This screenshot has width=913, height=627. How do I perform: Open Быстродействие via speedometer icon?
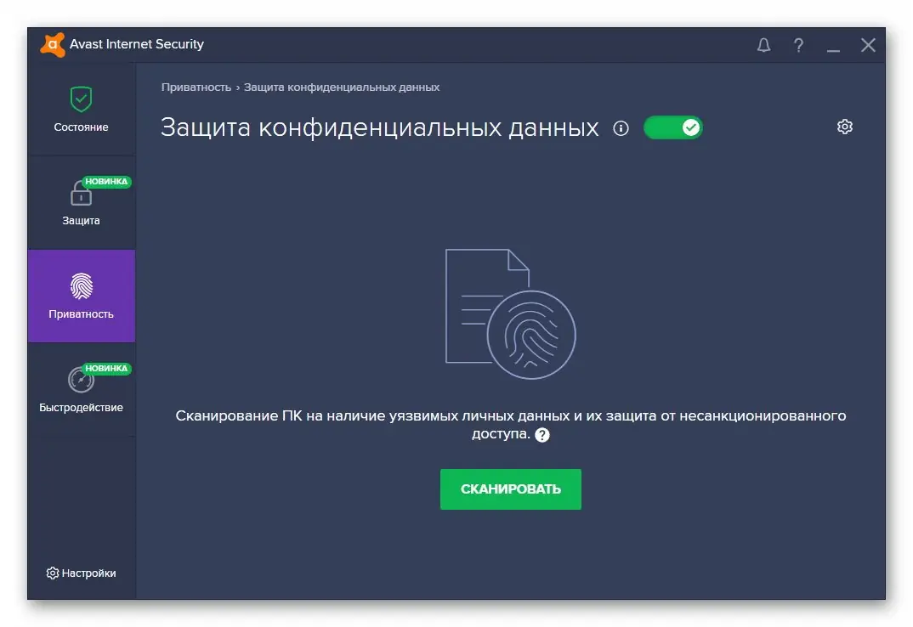(x=82, y=381)
